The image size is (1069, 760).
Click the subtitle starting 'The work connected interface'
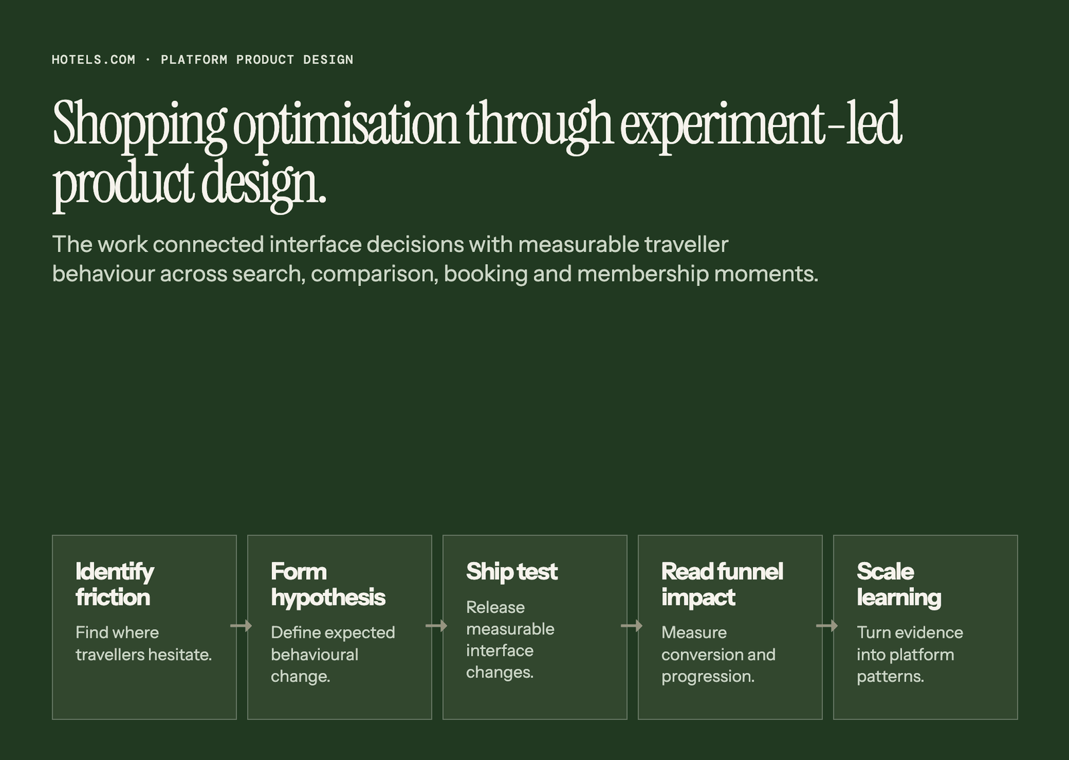(436, 259)
